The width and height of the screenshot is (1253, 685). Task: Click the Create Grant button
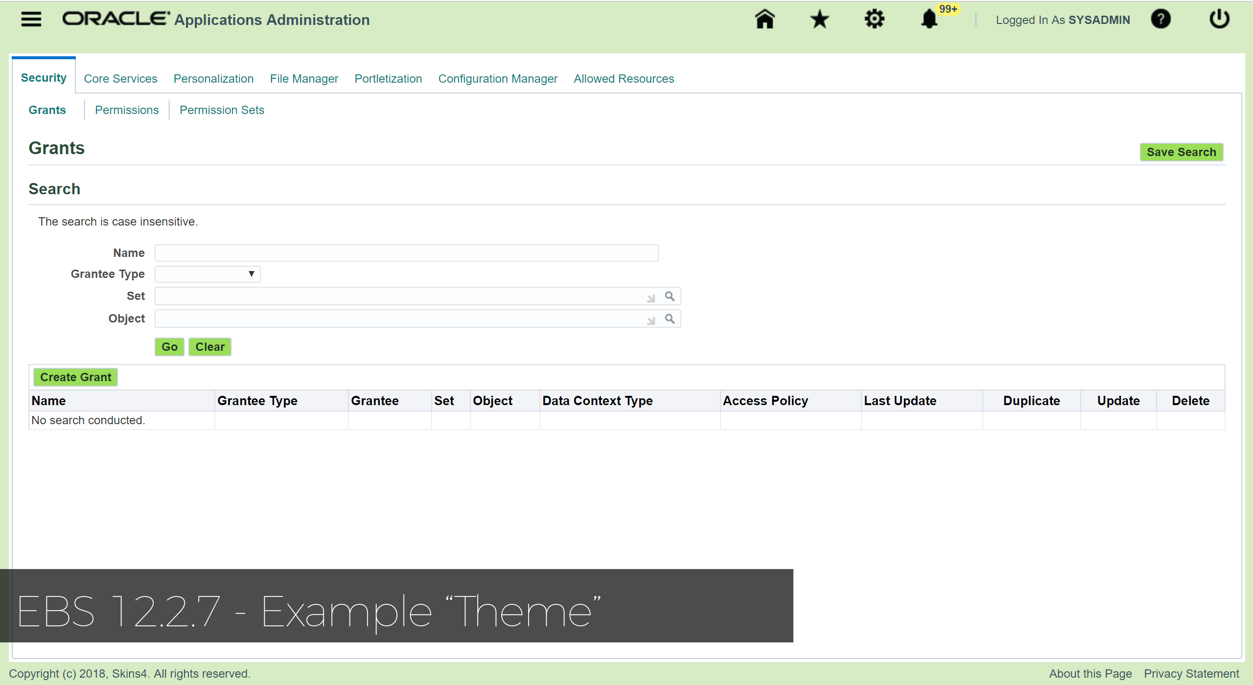(76, 377)
